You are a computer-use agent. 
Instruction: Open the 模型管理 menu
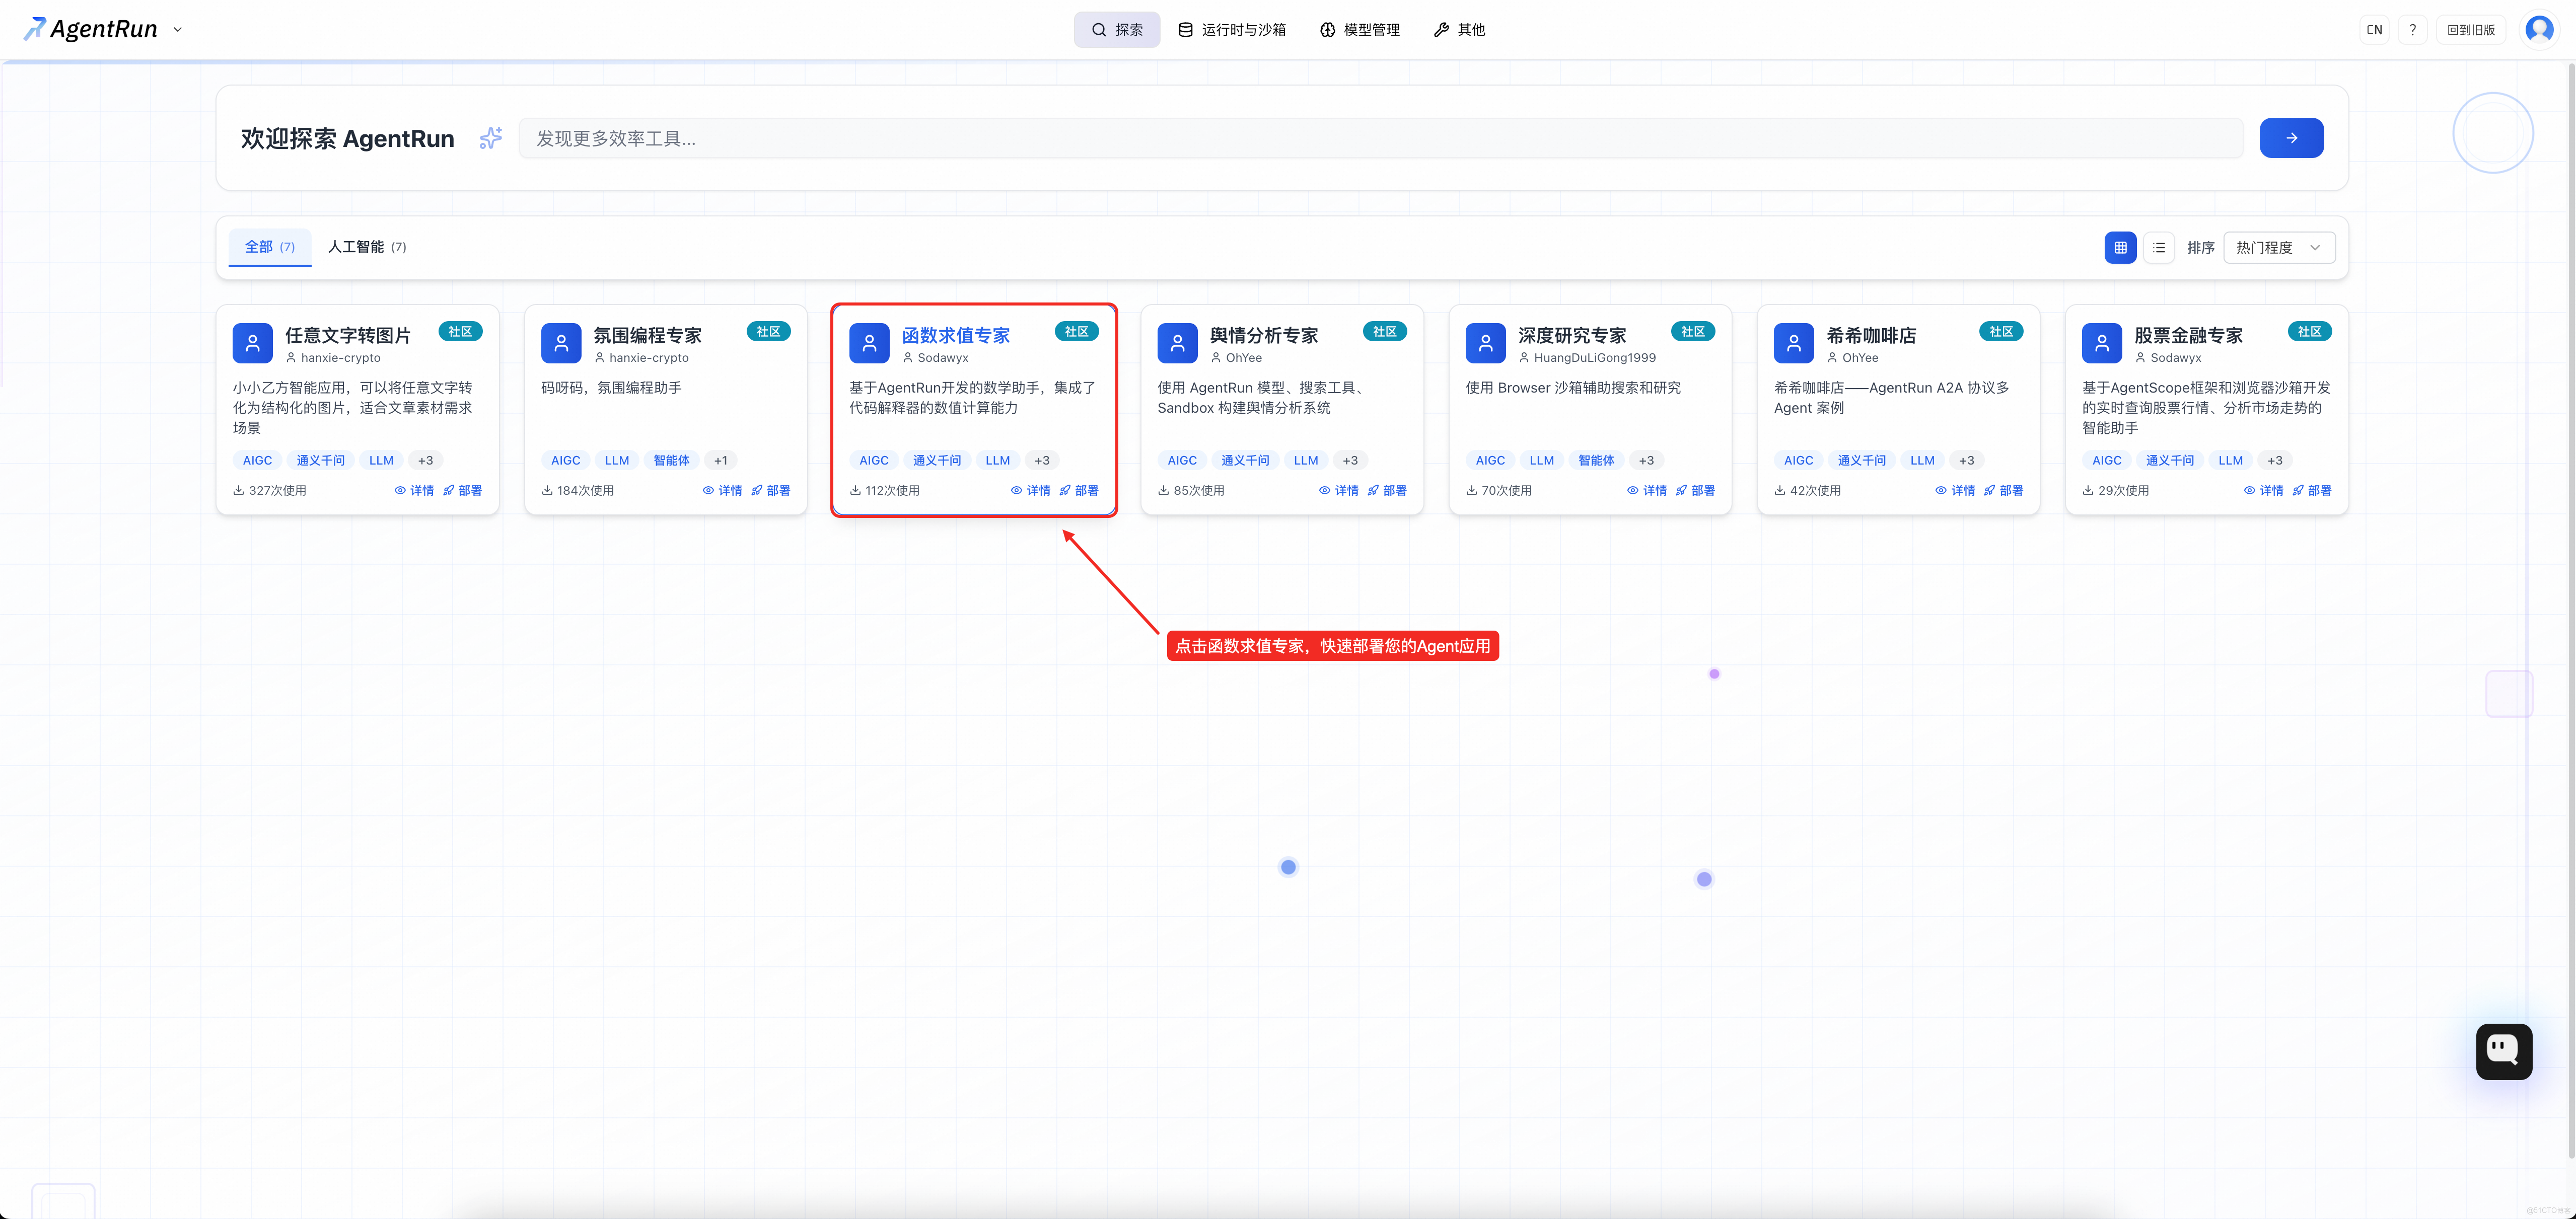coord(1359,30)
